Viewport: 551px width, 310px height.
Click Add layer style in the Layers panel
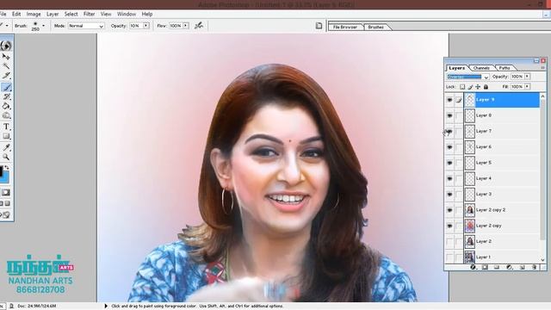[x=473, y=267]
